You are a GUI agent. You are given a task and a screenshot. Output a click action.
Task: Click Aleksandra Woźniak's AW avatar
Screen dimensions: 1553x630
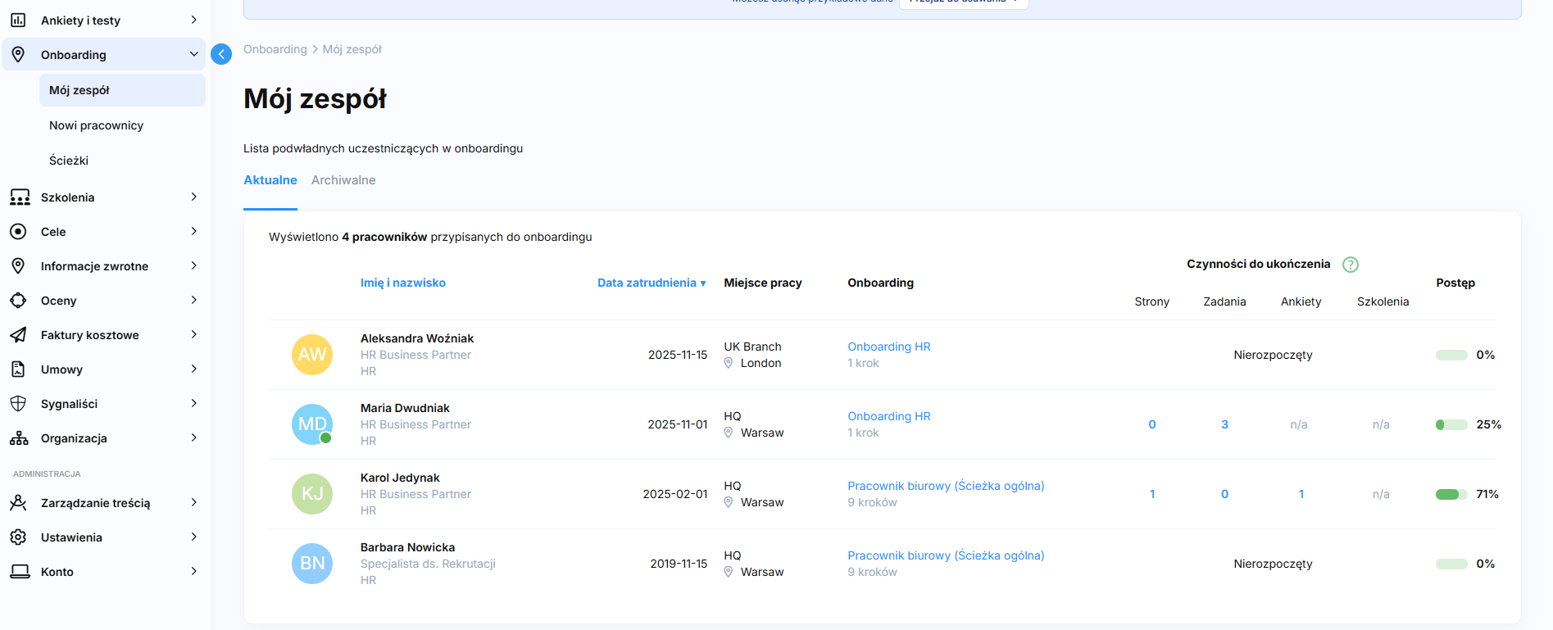(x=312, y=355)
